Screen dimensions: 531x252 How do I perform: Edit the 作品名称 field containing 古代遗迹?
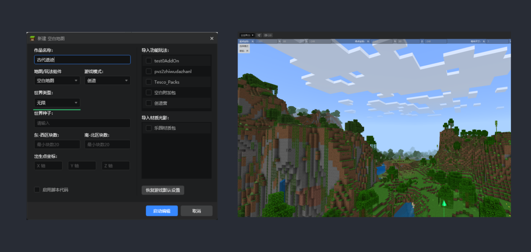tap(82, 60)
